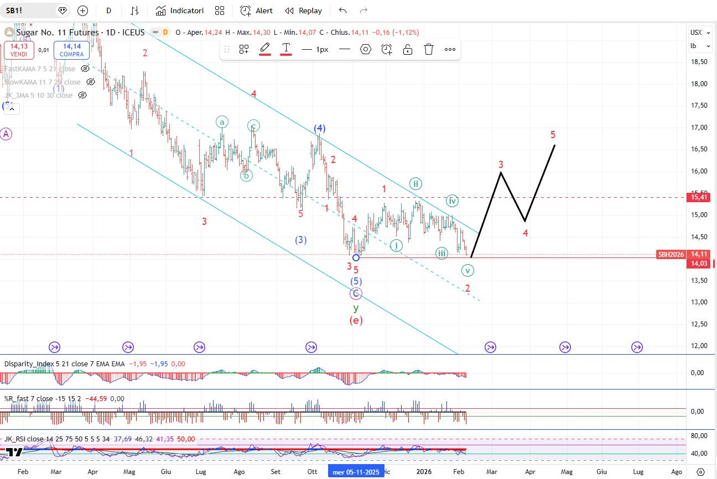This screenshot has height=479, width=717.
Task: Click the 14,13 VENDI sell button
Action: click(19, 50)
